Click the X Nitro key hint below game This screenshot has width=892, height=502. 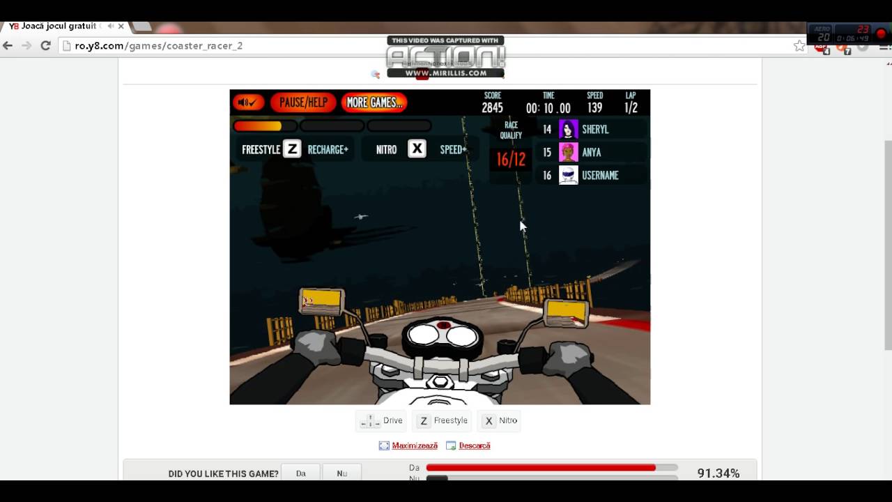point(500,420)
